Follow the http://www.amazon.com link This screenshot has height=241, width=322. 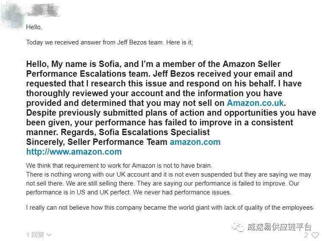coord(74,152)
